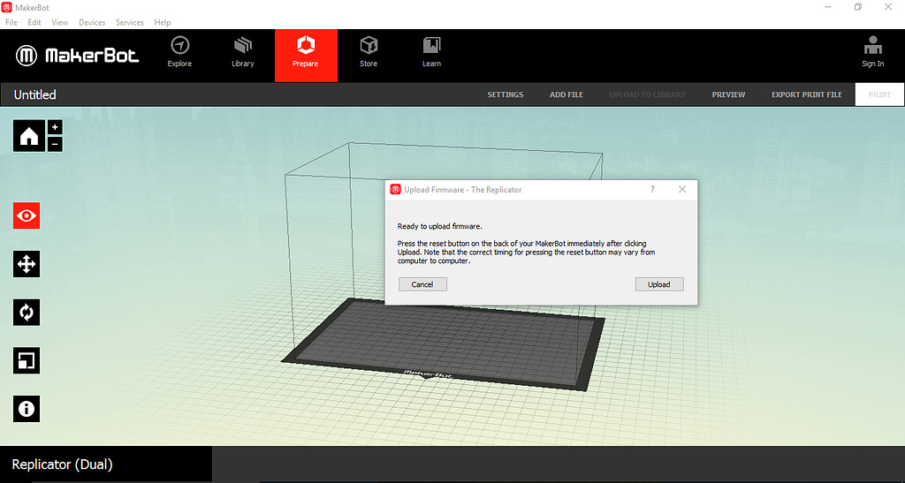
Task: Select the eye View tool
Action: coord(27,215)
